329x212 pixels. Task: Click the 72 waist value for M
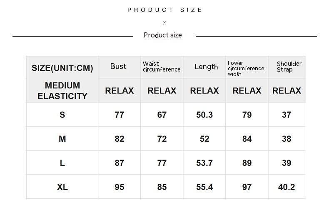162,139
